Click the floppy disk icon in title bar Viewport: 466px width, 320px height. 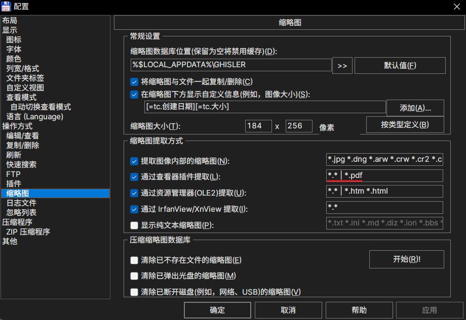(6, 6)
